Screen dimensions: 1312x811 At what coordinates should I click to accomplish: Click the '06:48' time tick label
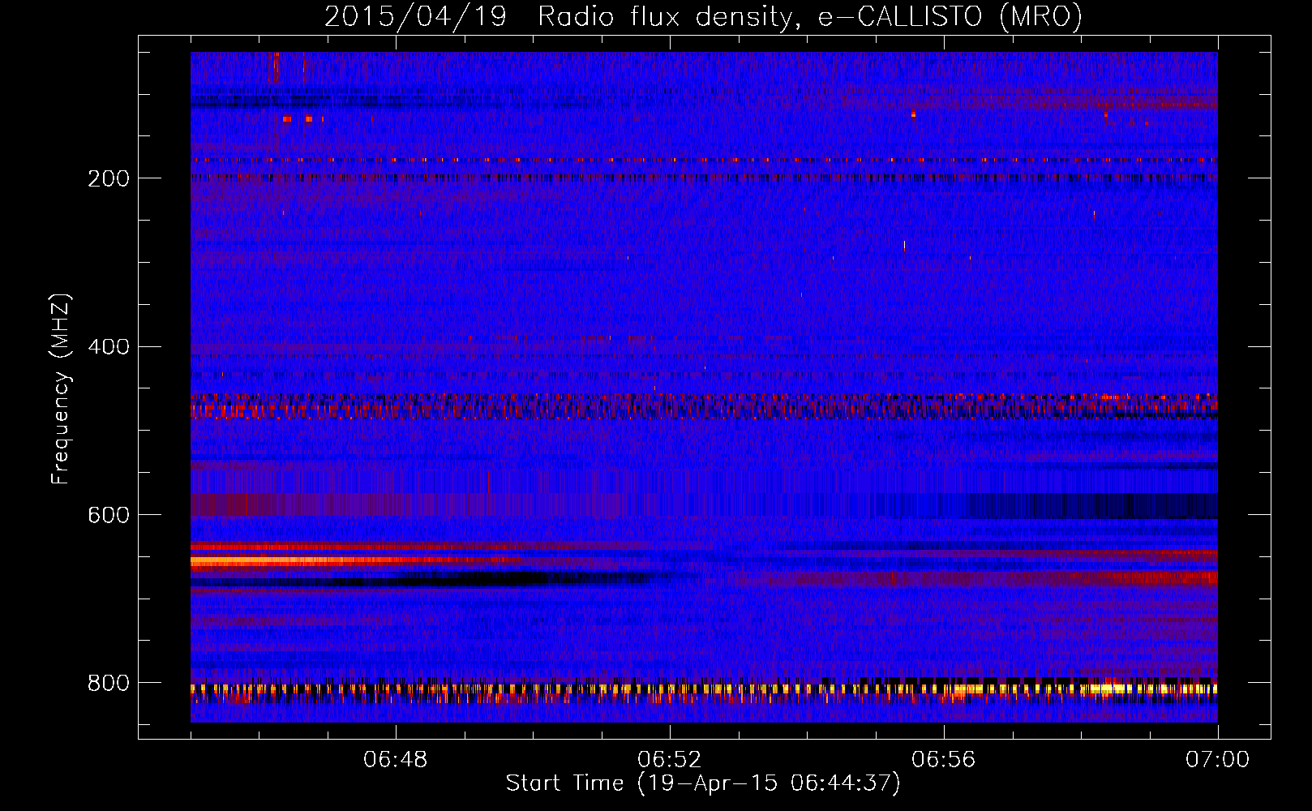(396, 760)
